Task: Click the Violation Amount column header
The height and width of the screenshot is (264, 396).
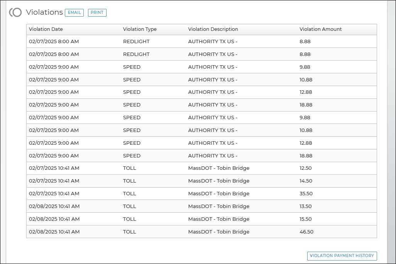Action: click(x=320, y=29)
